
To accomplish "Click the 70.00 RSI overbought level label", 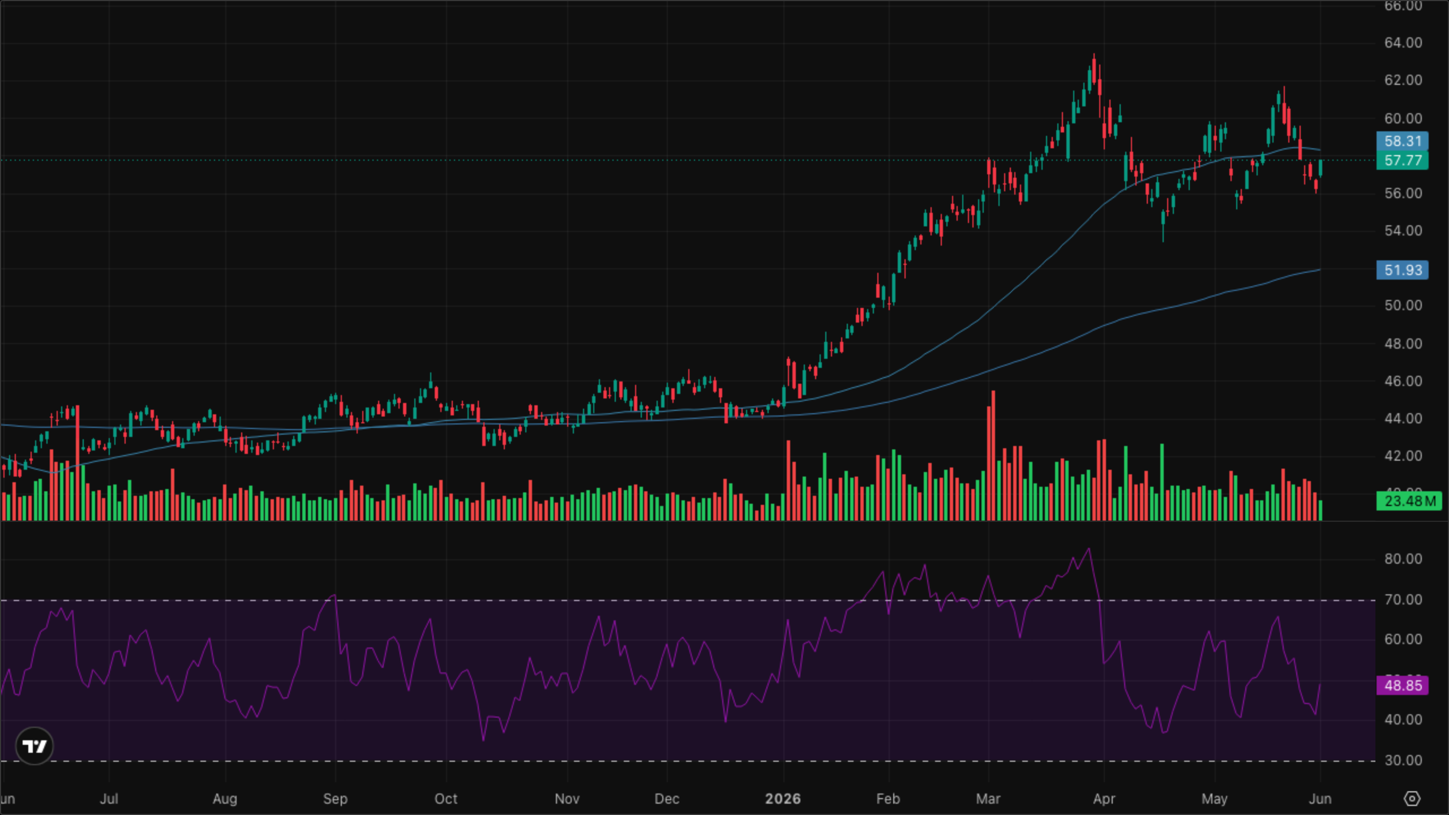I will pos(1403,599).
